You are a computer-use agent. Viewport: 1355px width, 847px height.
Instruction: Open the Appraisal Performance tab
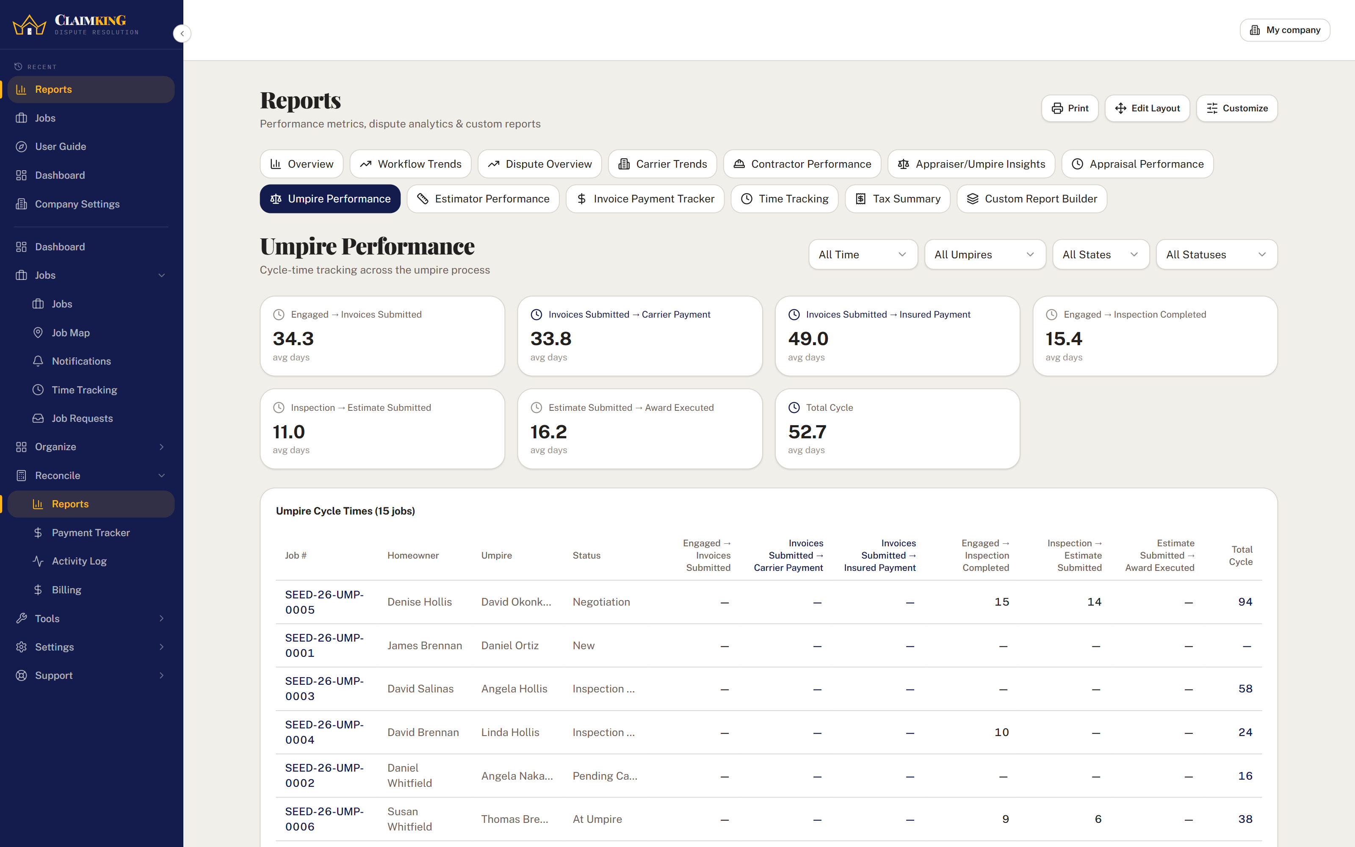pyautogui.click(x=1138, y=164)
